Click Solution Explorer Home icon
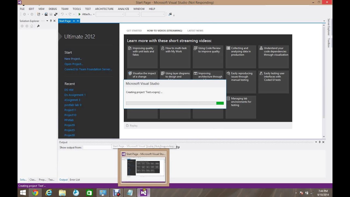Screen dimensions: 350x197 32,26
